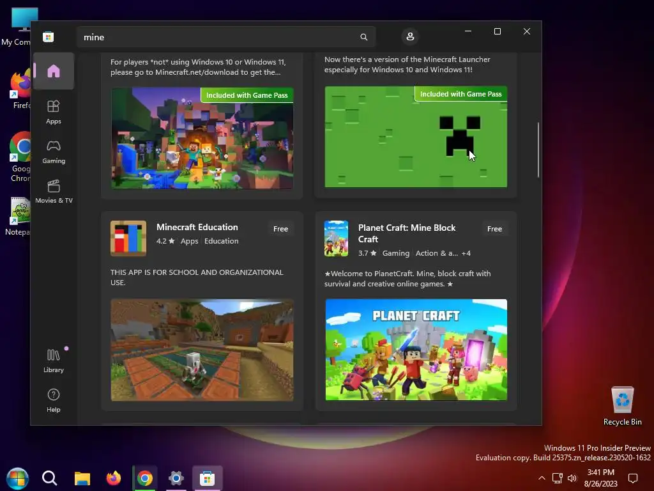
Task: Click the Free button for Minecraft Education
Action: pyautogui.click(x=280, y=229)
